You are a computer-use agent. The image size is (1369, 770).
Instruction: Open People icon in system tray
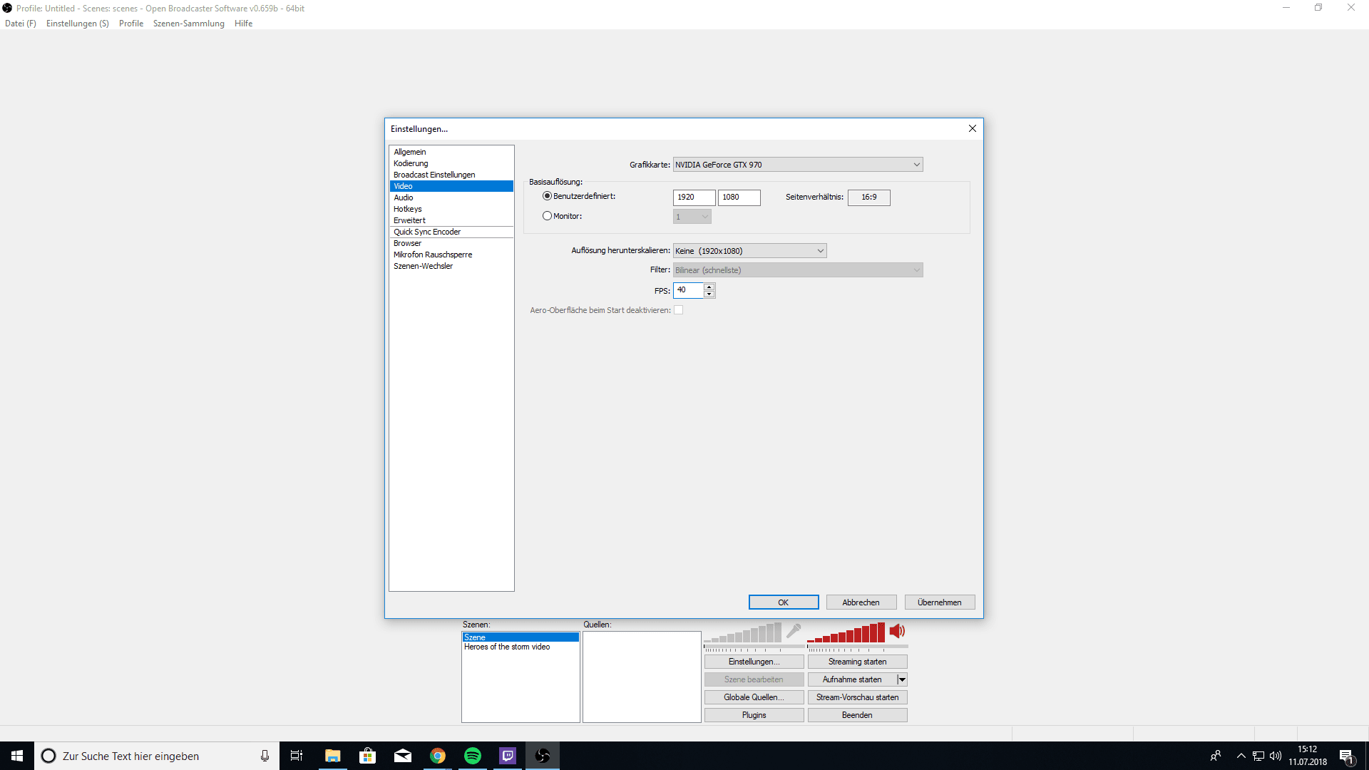point(1216,756)
